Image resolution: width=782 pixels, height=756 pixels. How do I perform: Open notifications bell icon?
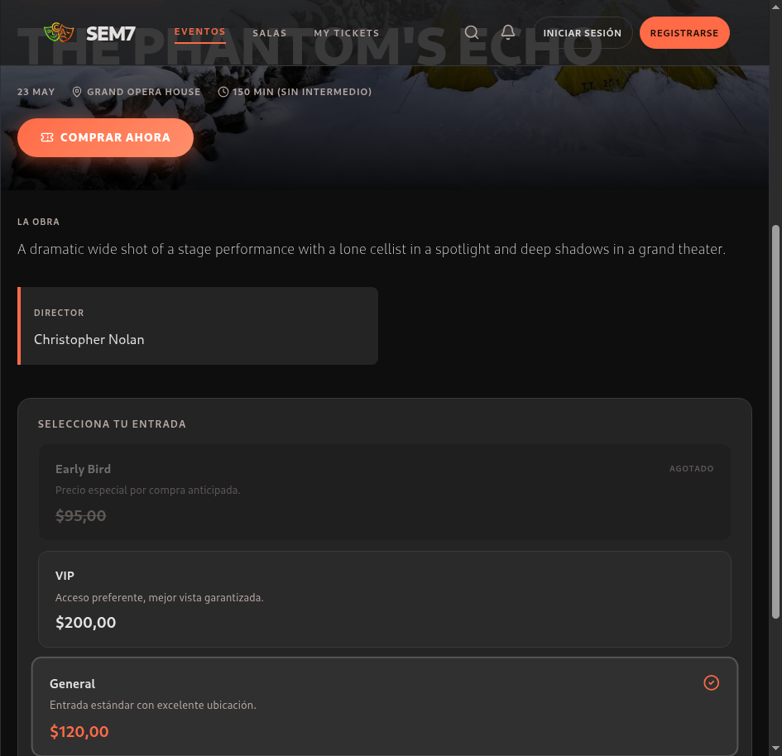tap(508, 32)
